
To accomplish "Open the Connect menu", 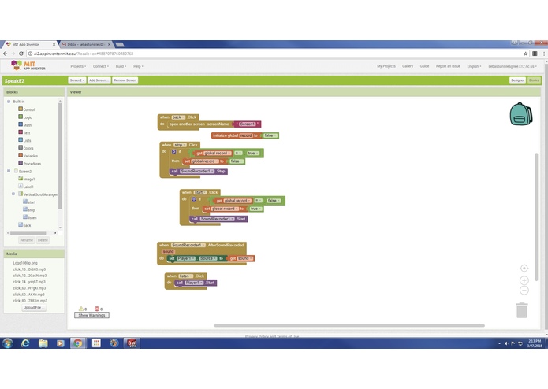I will pos(101,66).
